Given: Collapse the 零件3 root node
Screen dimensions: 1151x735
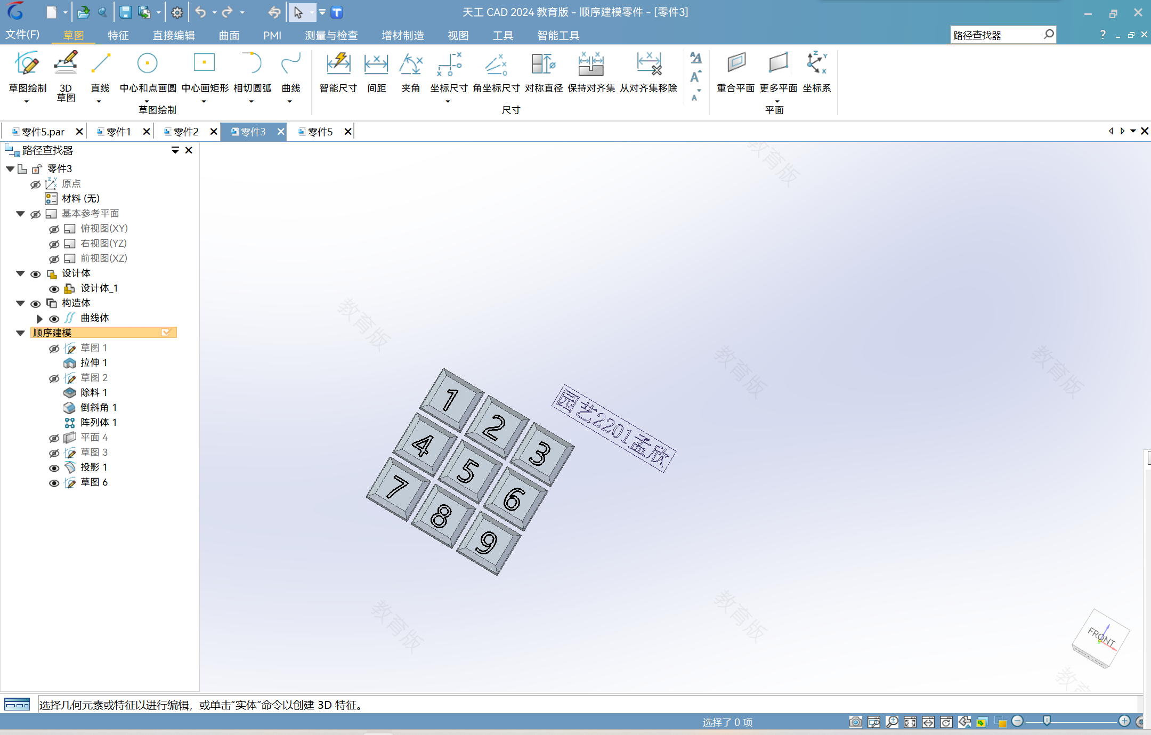Looking at the screenshot, I should tap(10, 168).
